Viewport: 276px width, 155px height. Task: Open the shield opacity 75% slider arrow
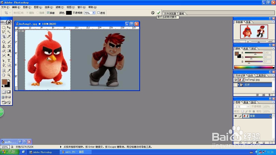point(94,13)
